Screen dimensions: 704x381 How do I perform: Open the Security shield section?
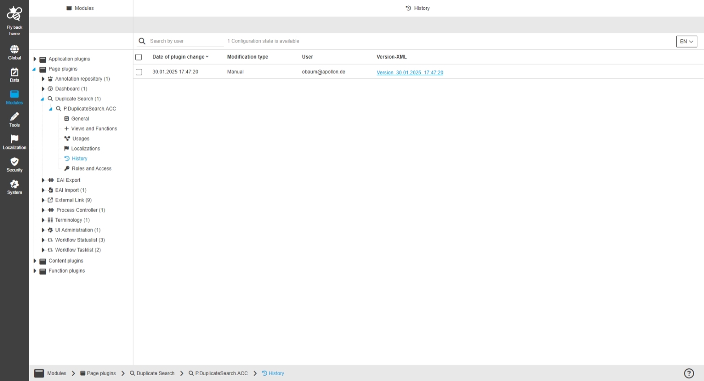click(14, 164)
